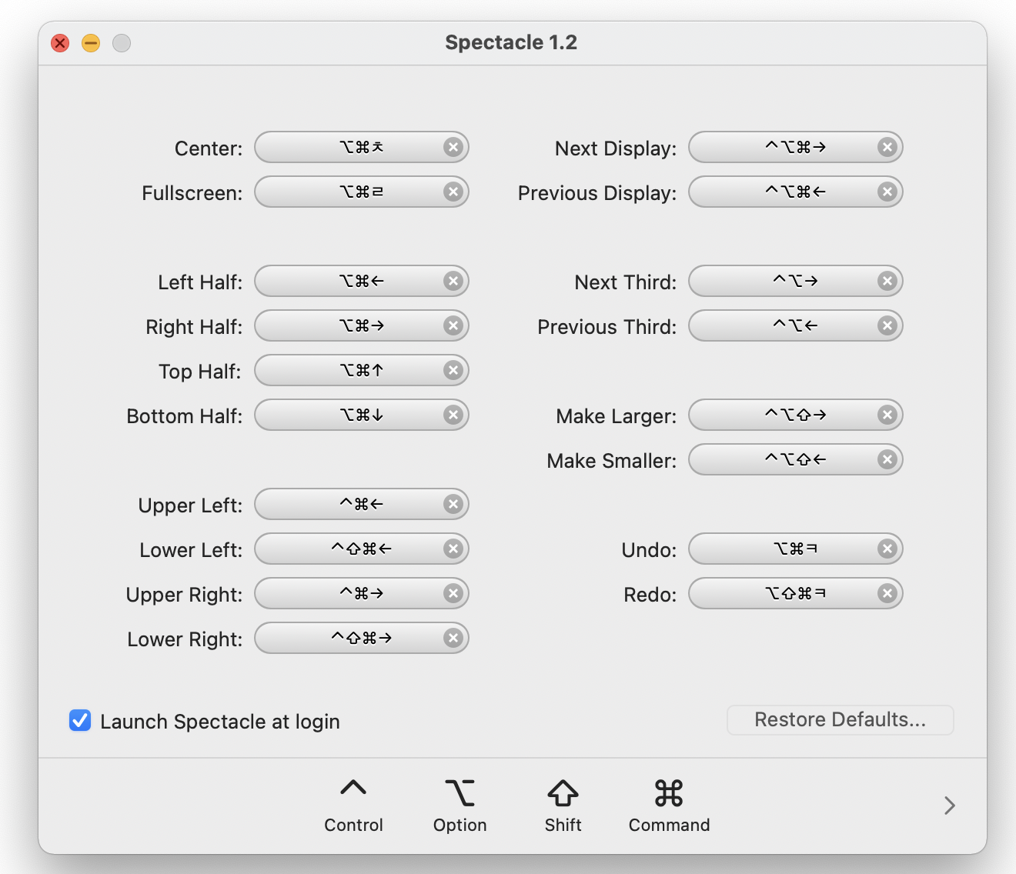Clear the Previous Display shortcut x icon
1016x874 pixels.
[x=887, y=192]
